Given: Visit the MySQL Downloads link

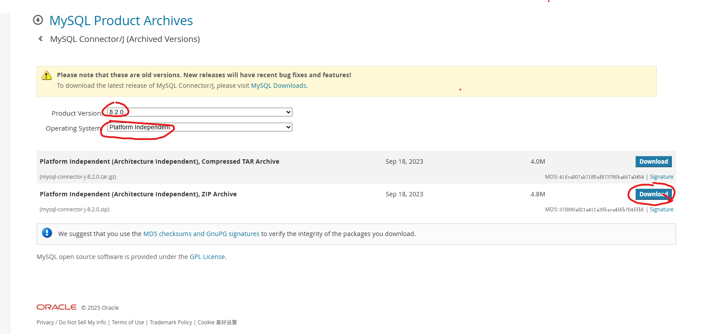Looking at the screenshot, I should (278, 86).
